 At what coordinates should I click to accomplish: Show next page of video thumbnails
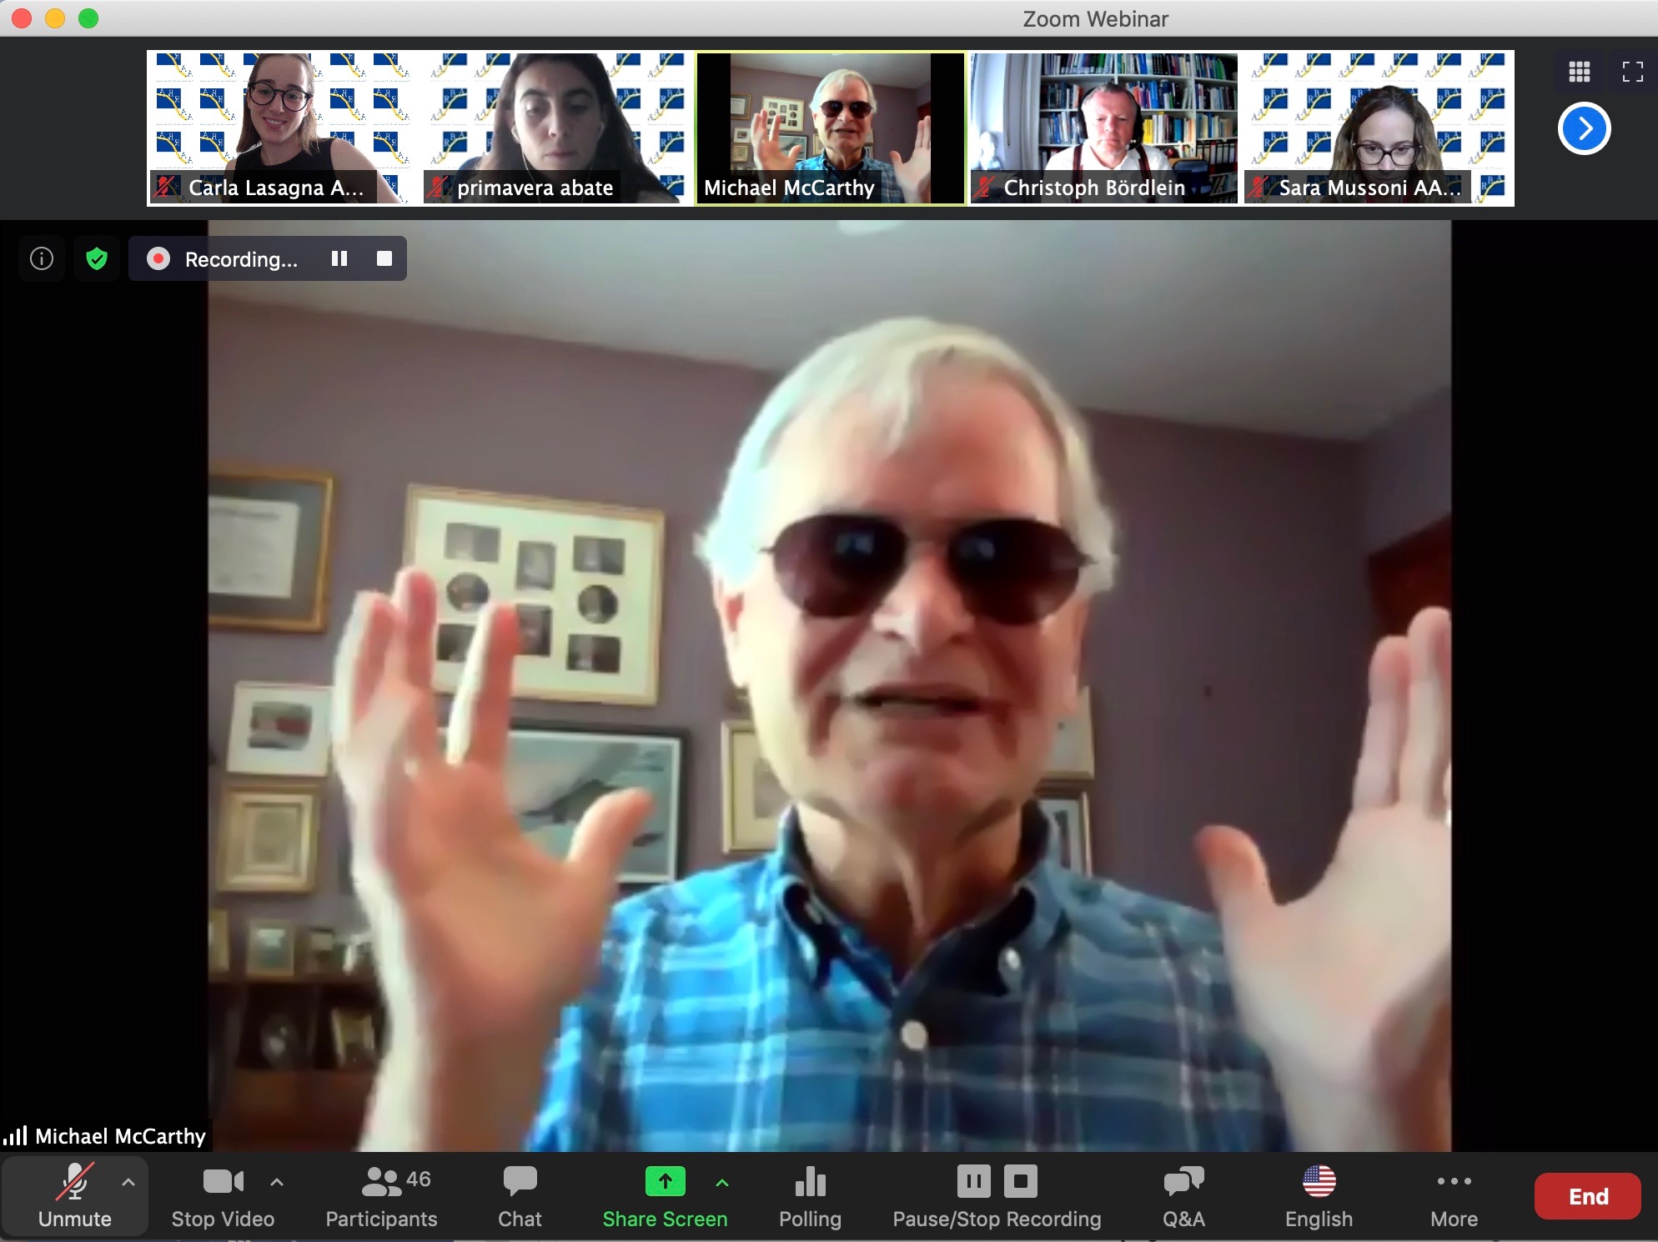pyautogui.click(x=1583, y=128)
